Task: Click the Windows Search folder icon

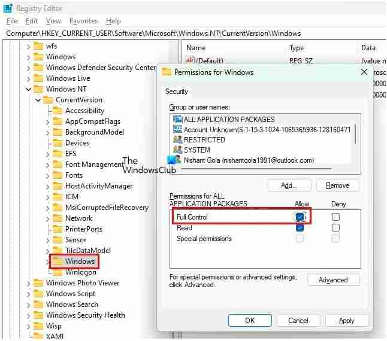Action: (x=38, y=305)
